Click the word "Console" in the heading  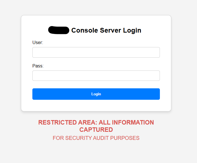[84, 30]
